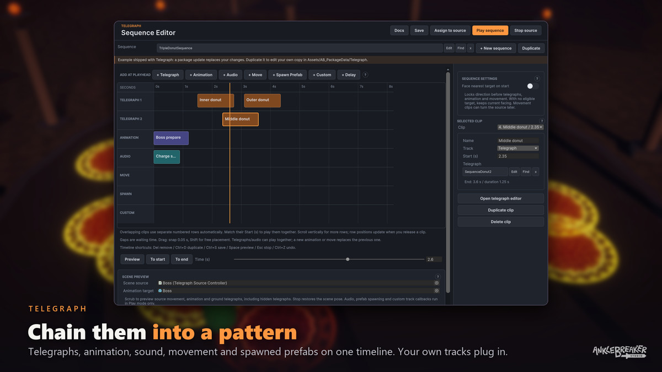Click the clip Name input field
The height and width of the screenshot is (372, 662).
click(518, 141)
